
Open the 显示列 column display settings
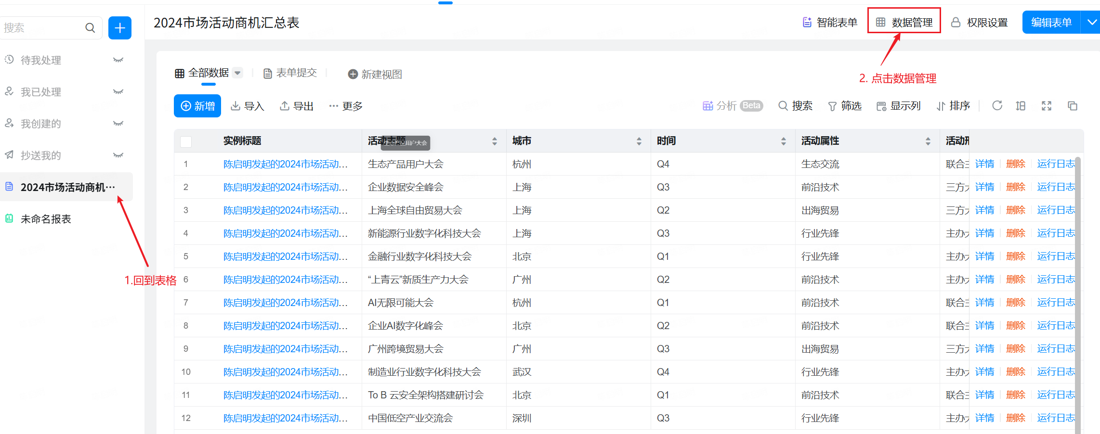coord(898,106)
